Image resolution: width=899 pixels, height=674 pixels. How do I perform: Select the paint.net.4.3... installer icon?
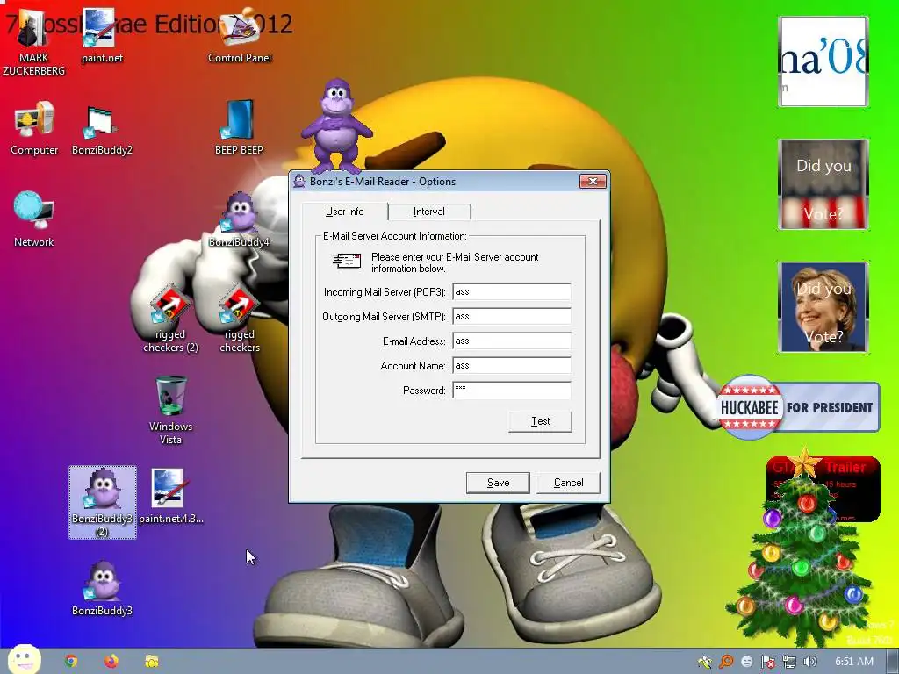click(x=171, y=497)
